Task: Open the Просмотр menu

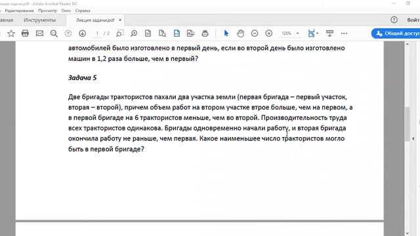Action: click(x=47, y=10)
